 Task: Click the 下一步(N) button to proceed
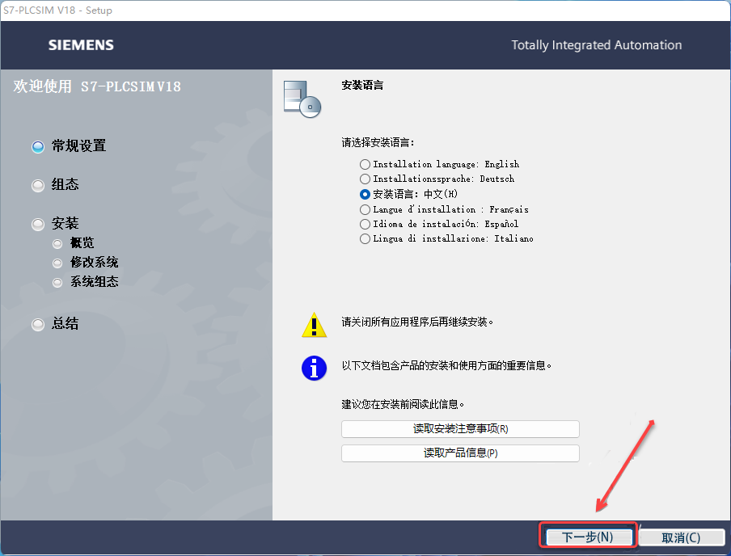point(588,536)
